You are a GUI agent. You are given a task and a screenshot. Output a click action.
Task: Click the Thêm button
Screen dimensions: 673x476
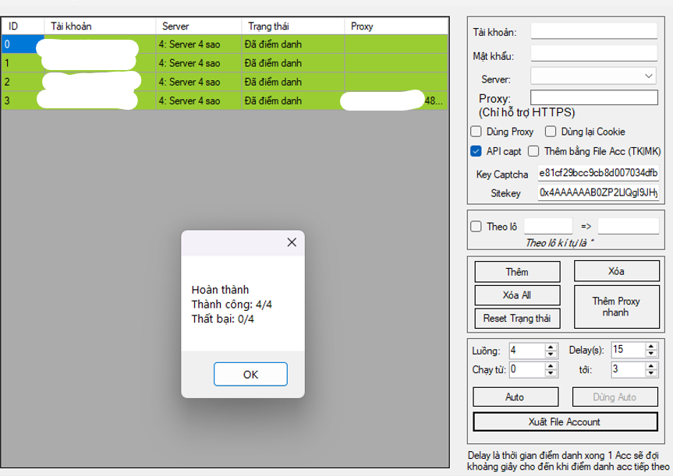pyautogui.click(x=516, y=271)
